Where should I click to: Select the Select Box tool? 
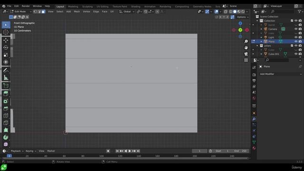tap(6, 25)
